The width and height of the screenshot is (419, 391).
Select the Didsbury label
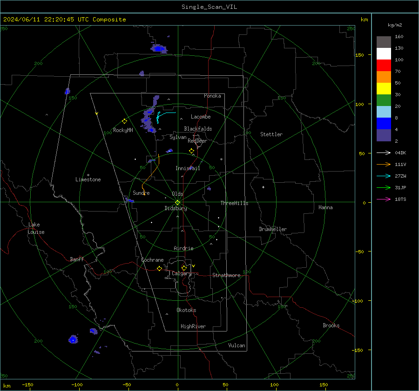pos(176,208)
